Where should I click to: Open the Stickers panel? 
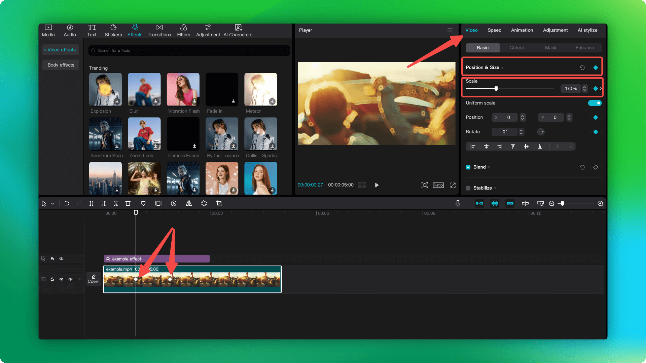[x=113, y=31]
